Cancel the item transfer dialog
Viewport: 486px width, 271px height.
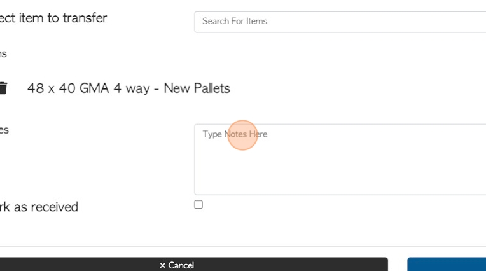point(194,264)
